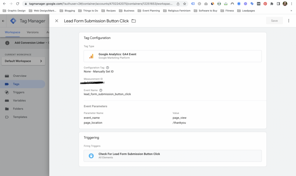296x176 pixels.
Task: Expand the Default Workspace selector
Action: (23, 61)
